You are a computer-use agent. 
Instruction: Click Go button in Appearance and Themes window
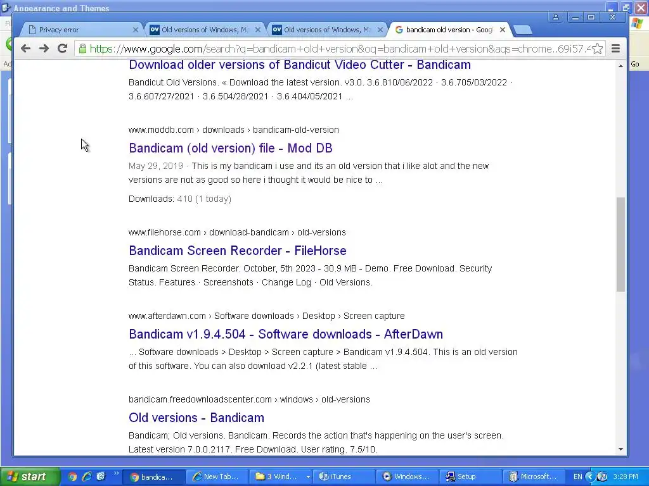point(635,65)
